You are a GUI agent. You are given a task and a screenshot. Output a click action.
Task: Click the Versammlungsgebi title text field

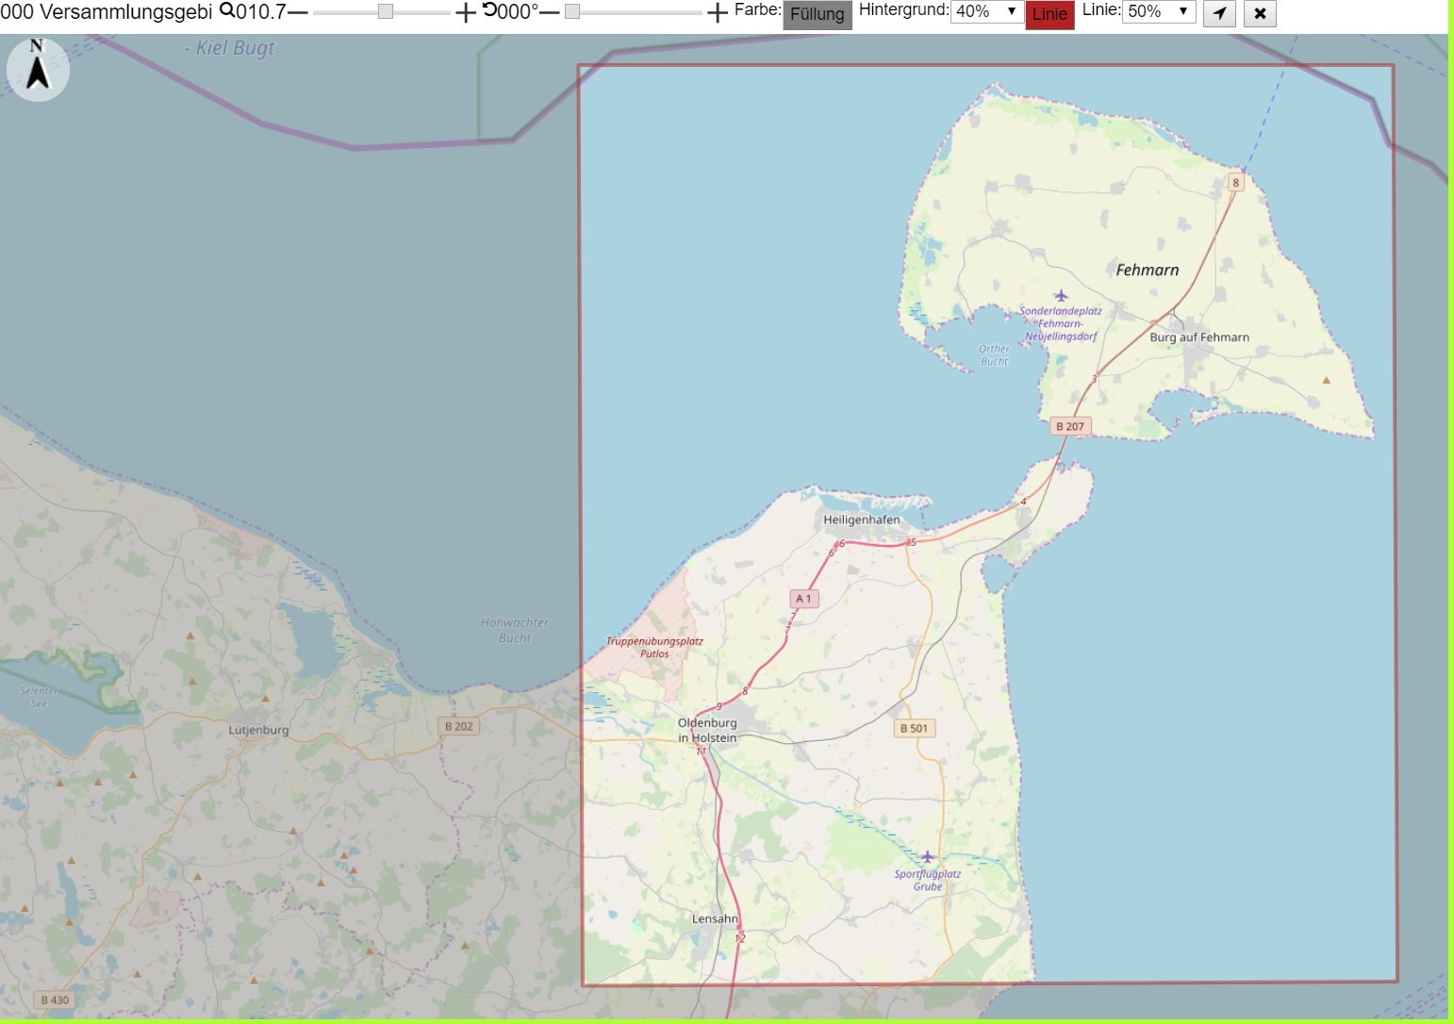(x=107, y=11)
